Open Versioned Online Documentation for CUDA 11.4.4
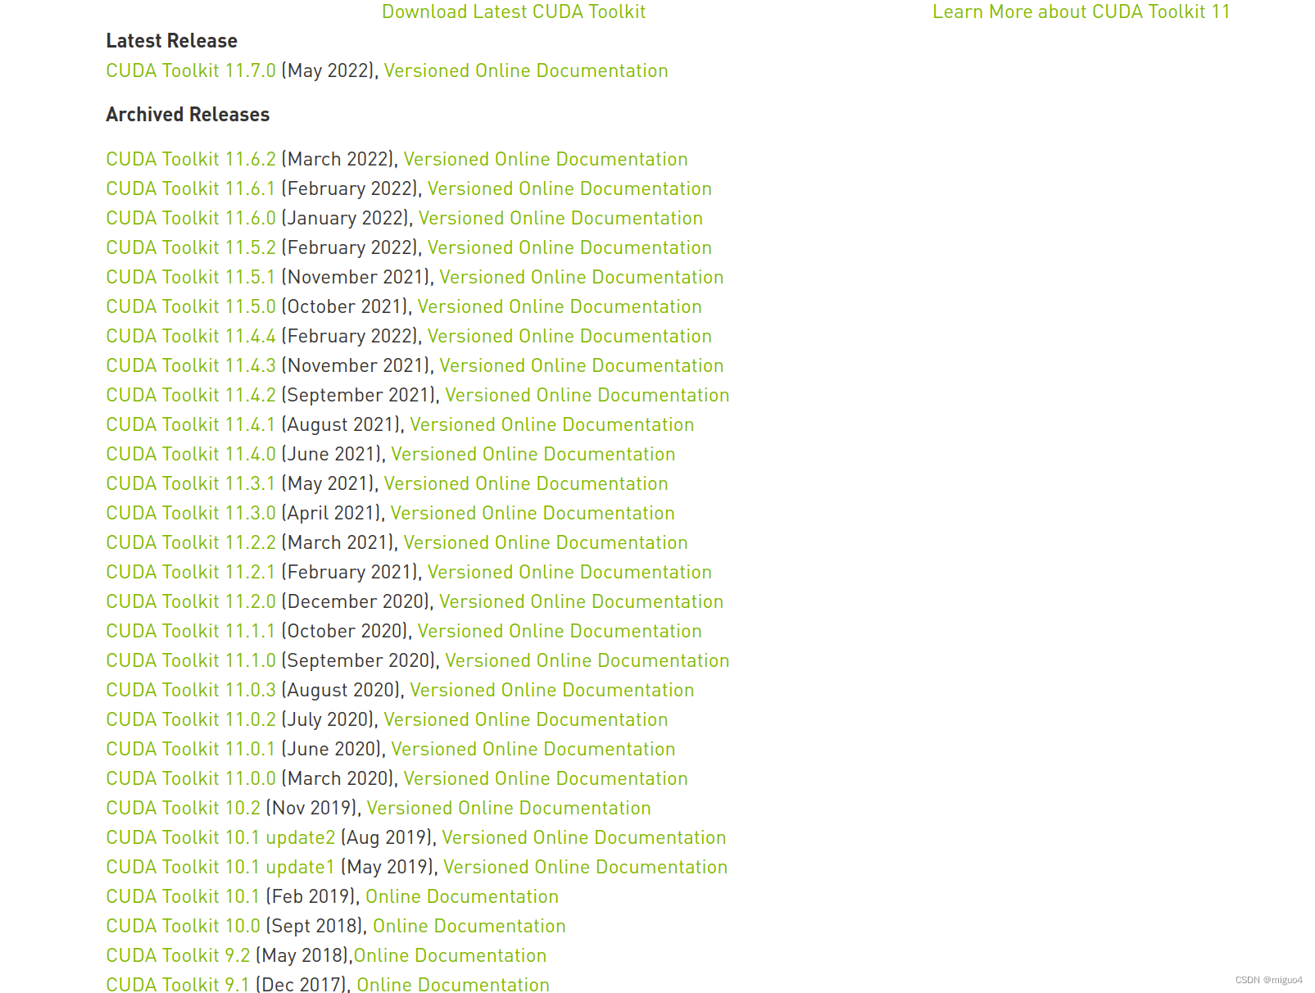Viewport: 1315px width, 993px height. 569,336
